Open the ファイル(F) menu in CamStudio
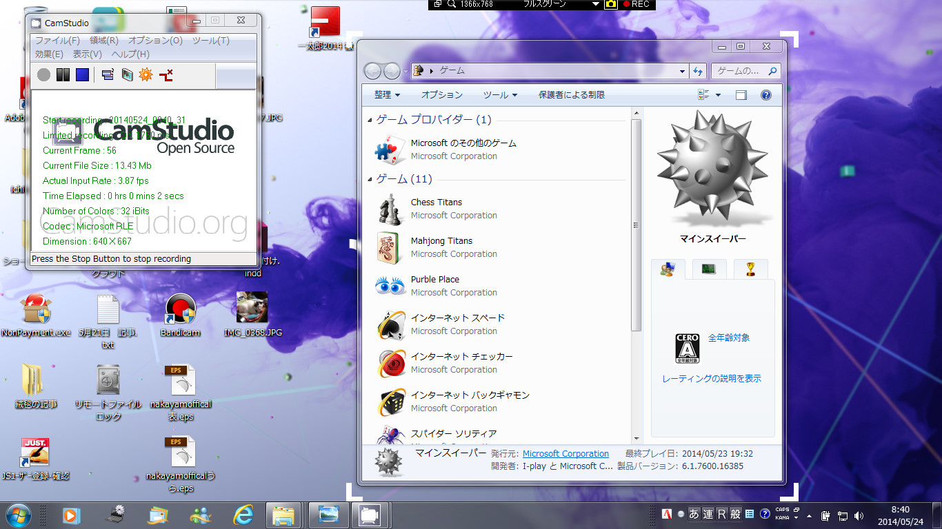Image resolution: width=942 pixels, height=529 pixels. tap(57, 41)
